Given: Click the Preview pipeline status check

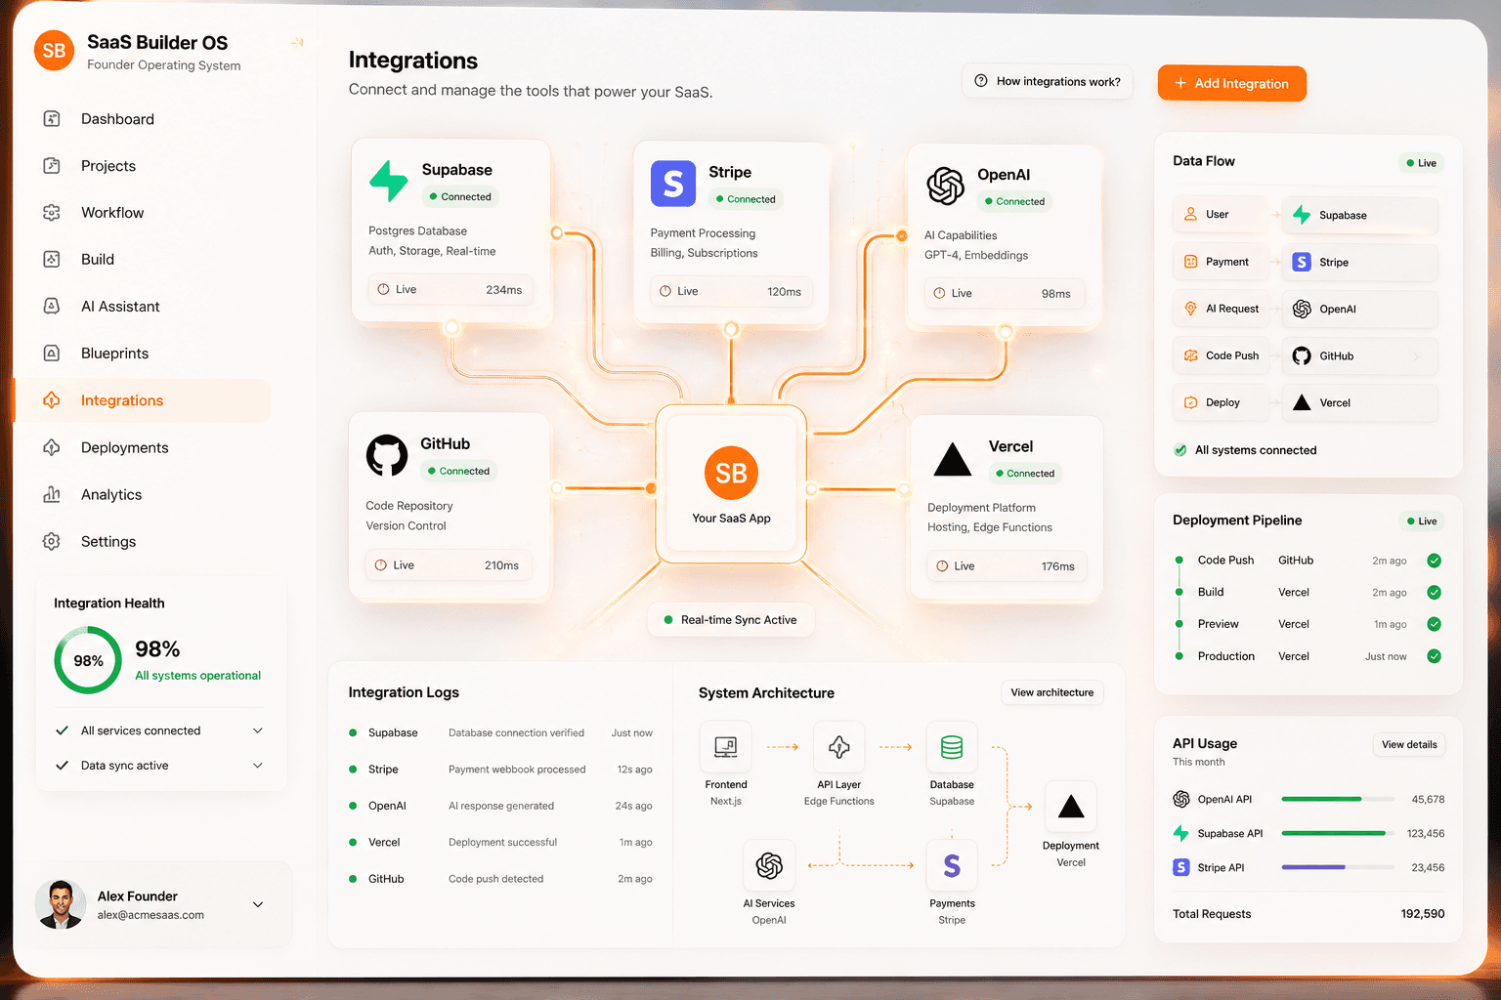Looking at the screenshot, I should coord(1434,624).
